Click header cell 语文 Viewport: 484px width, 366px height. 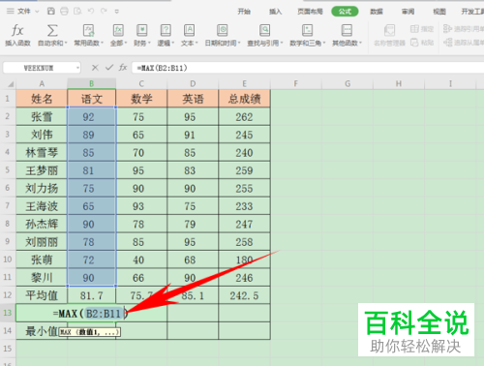[x=92, y=99]
